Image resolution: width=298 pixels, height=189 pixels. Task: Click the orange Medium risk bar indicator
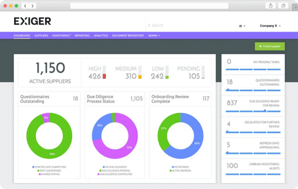click(x=140, y=77)
